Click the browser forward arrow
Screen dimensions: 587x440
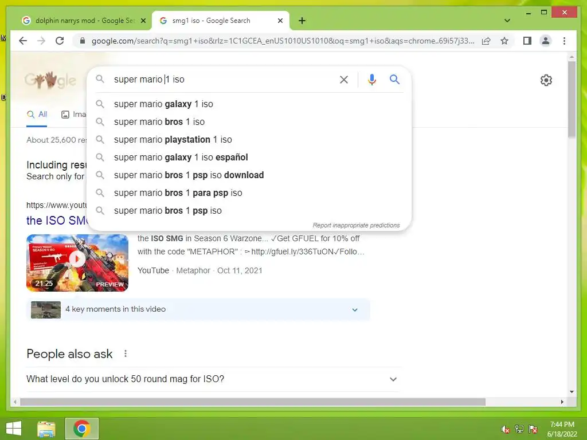(x=41, y=41)
